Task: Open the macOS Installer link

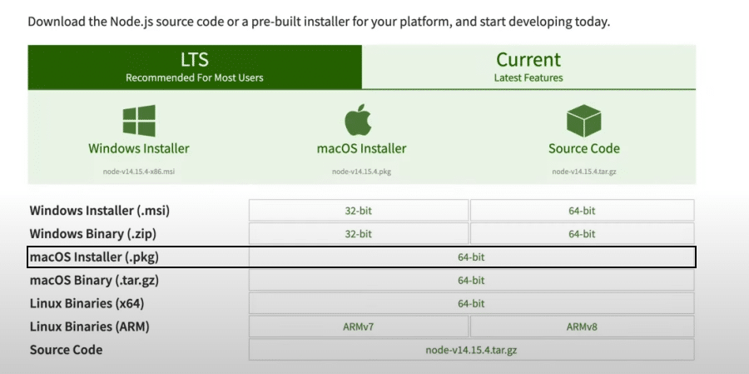Action: click(x=362, y=148)
